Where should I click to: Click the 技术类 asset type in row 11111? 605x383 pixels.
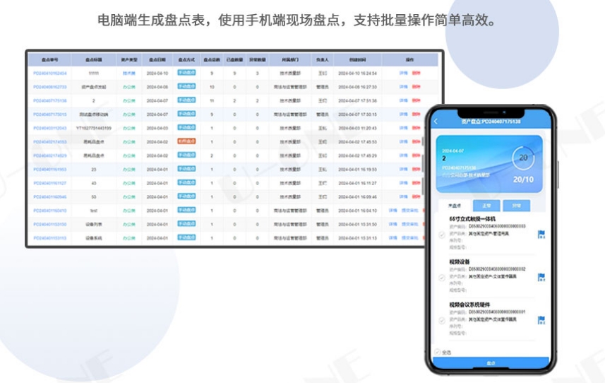pyautogui.click(x=129, y=73)
